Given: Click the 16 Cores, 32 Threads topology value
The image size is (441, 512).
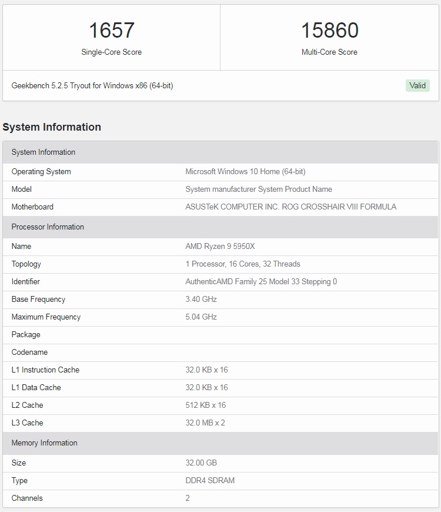Looking at the screenshot, I should pos(243,264).
